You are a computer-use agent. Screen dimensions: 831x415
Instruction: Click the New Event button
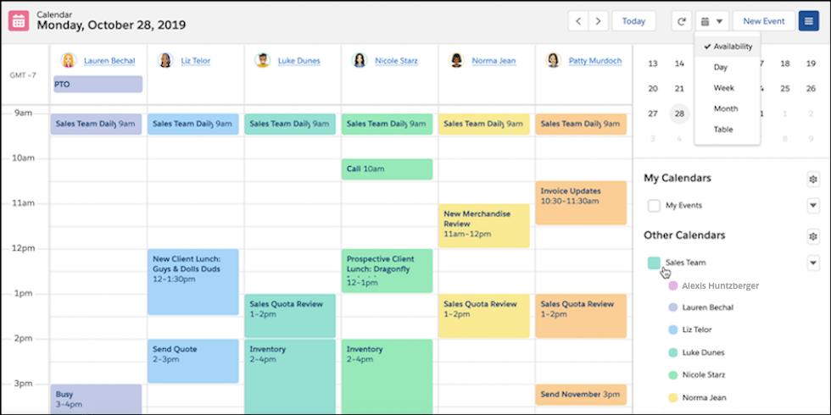coord(764,21)
